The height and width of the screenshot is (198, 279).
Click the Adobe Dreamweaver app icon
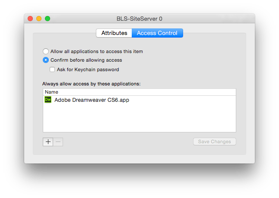click(48, 100)
